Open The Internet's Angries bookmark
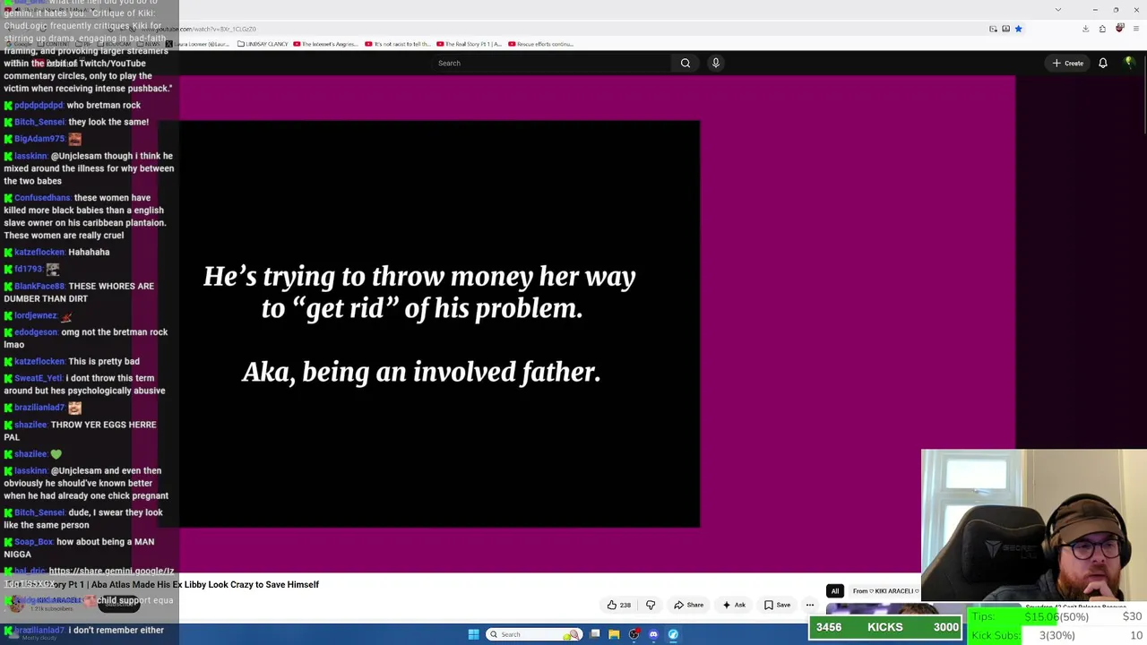The image size is (1147, 645). [x=326, y=44]
